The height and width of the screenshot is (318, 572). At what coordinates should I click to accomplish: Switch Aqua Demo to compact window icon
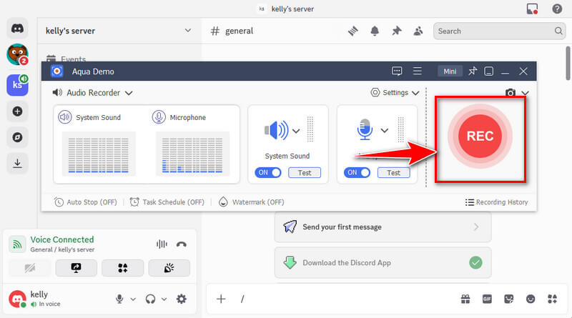pos(489,71)
